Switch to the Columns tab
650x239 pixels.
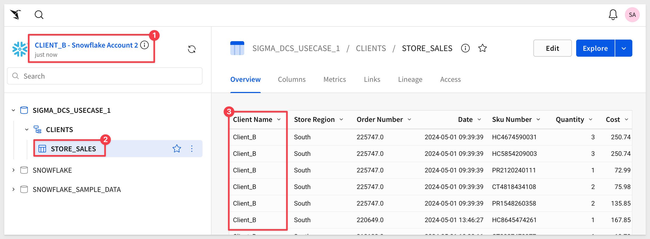(x=292, y=79)
